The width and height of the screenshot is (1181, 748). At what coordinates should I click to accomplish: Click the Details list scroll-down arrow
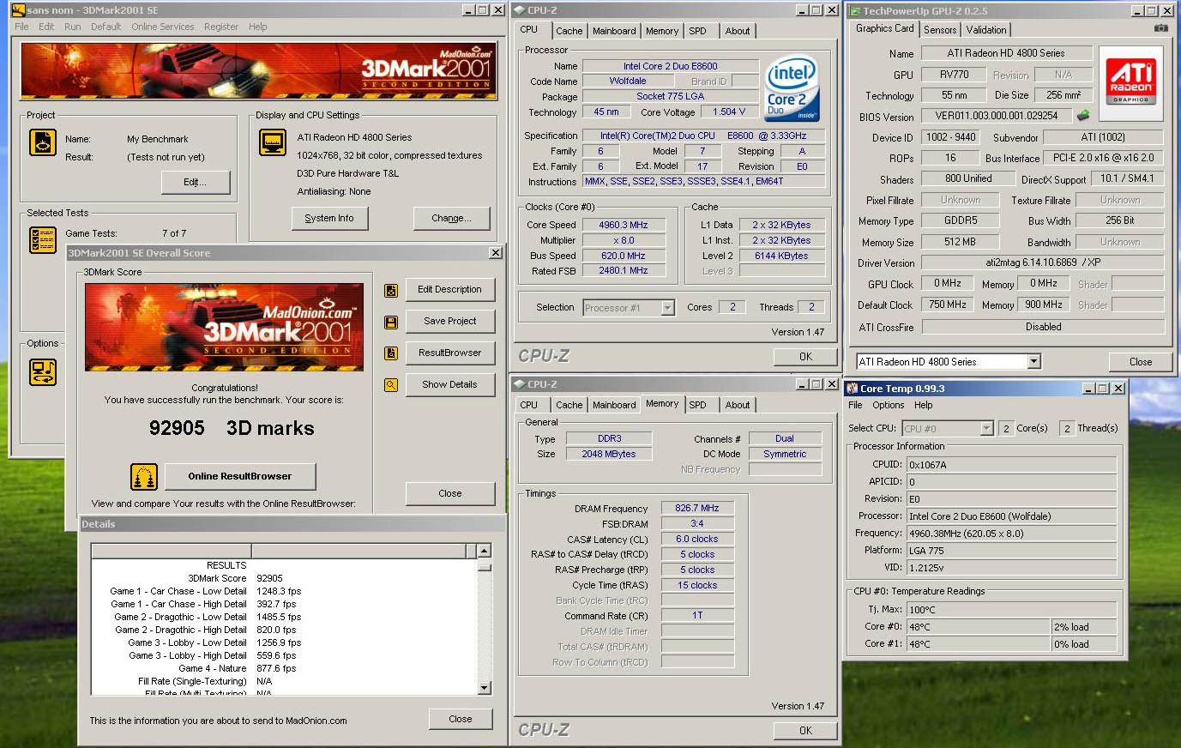(x=484, y=687)
